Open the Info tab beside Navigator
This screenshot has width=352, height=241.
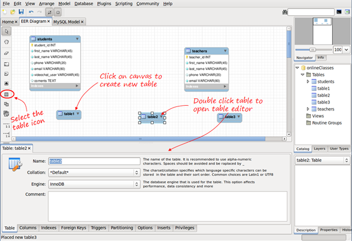pos(320,58)
